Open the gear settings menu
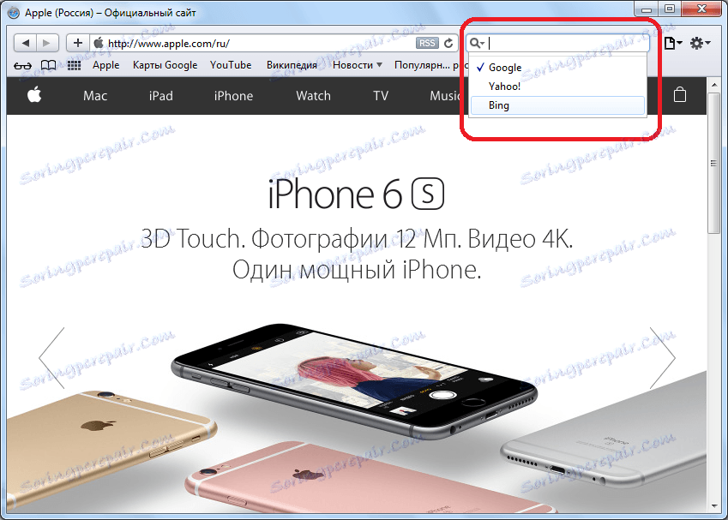The image size is (728, 520). [x=700, y=43]
